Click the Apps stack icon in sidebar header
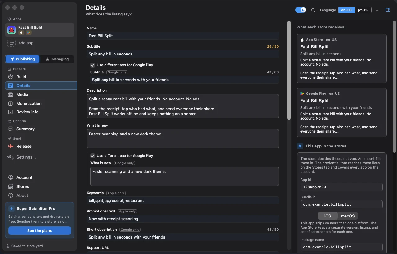Image resolution: width=397 pixels, height=254 pixels. [9, 19]
